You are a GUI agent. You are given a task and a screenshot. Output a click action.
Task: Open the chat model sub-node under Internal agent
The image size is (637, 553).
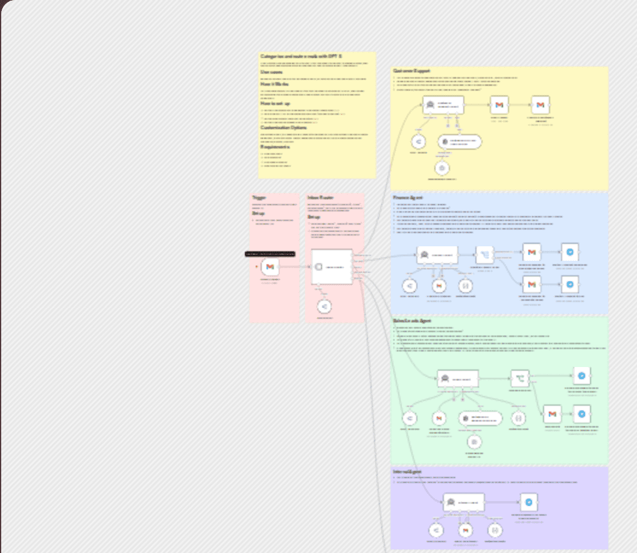pos(436,530)
